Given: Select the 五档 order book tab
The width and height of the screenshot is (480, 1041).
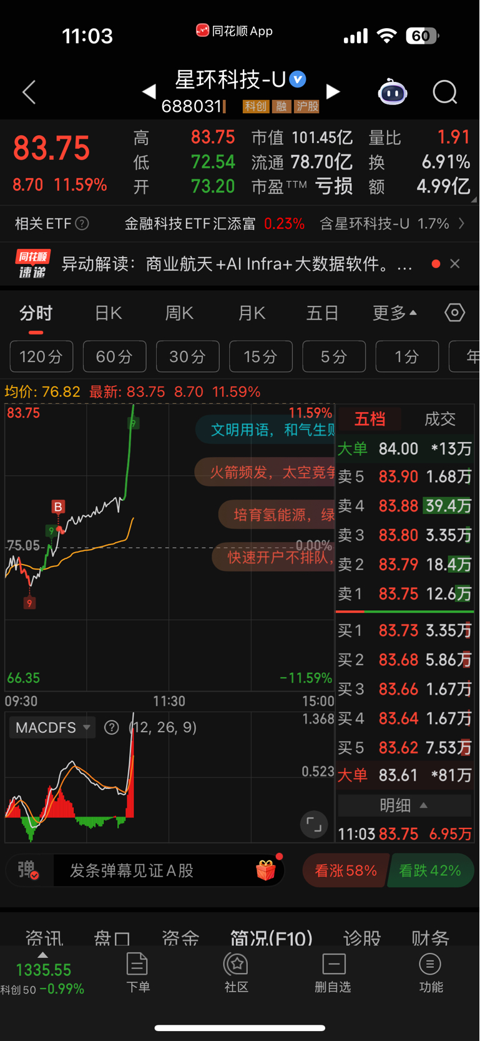Looking at the screenshot, I should [x=370, y=419].
